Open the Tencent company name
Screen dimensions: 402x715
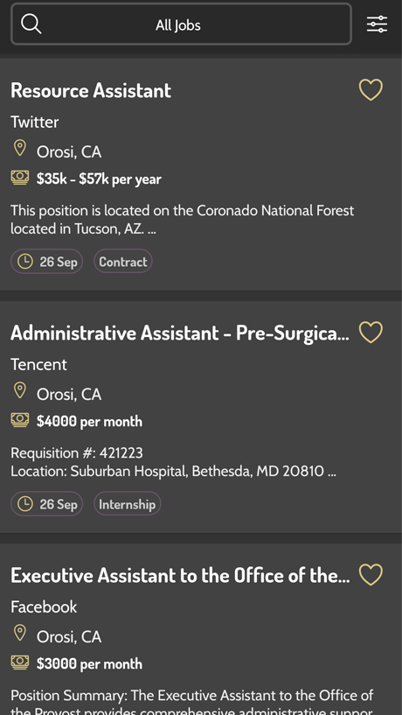pos(38,364)
